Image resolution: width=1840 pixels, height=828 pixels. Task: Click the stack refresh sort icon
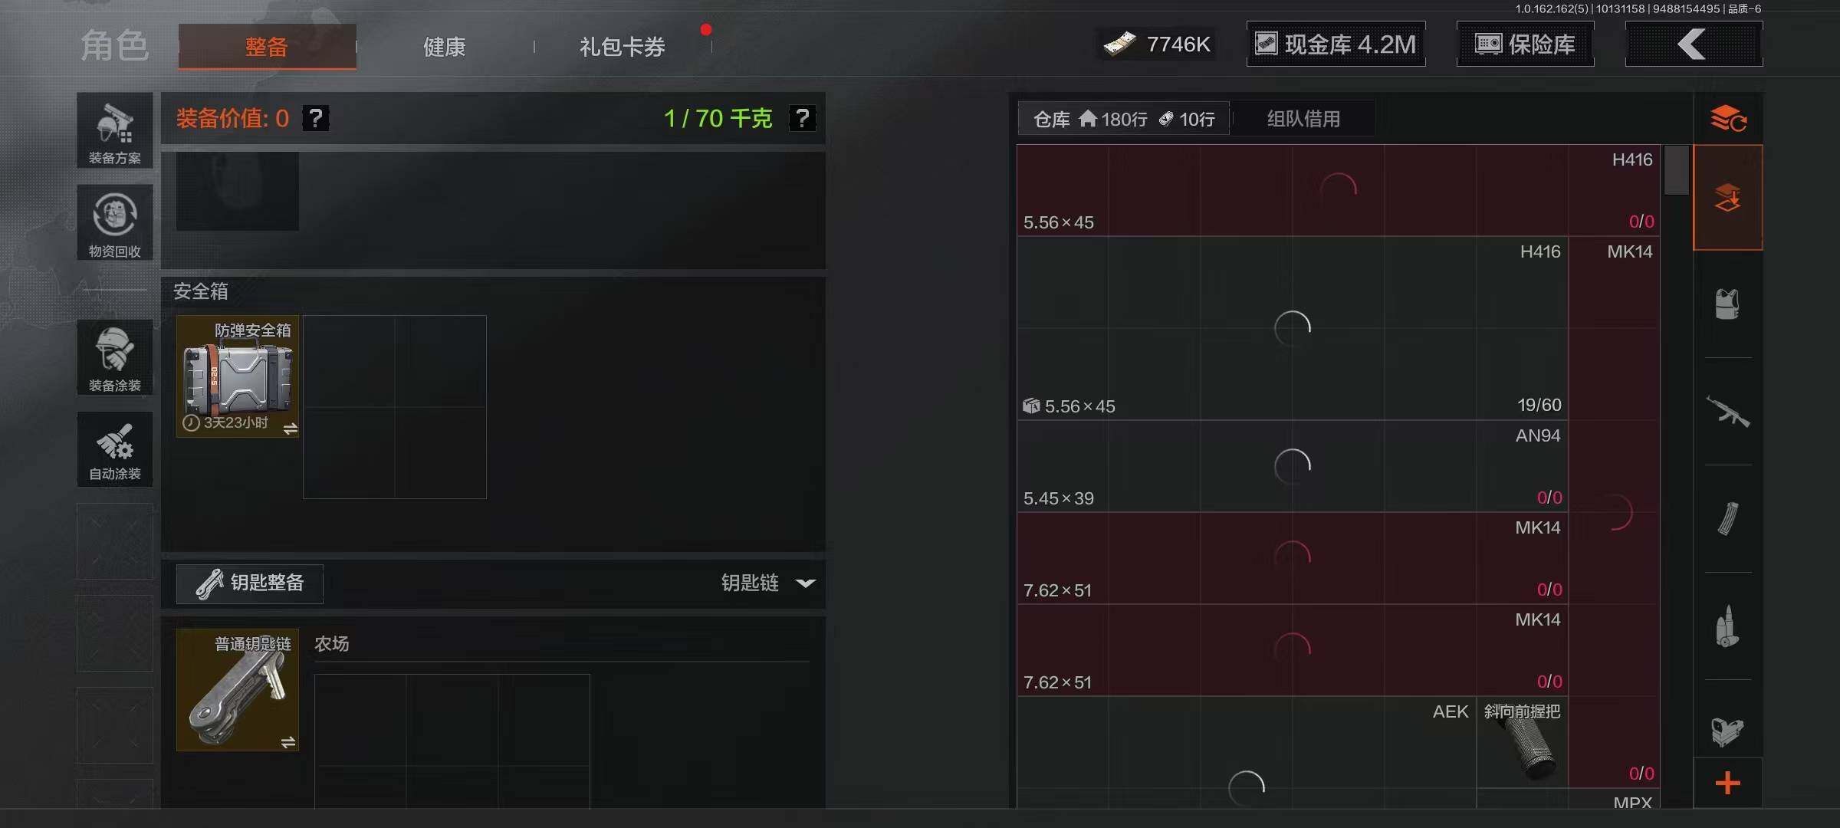[x=1728, y=118]
